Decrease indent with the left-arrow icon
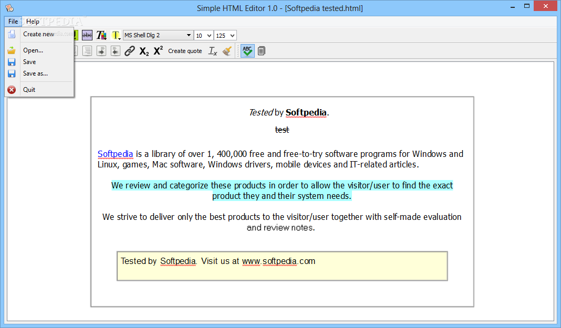Viewport: 561px width, 328px height. pos(115,51)
